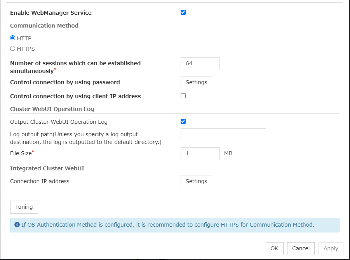350x260 pixels.
Task: Click the Integrated Cluster WebUI heading
Action: (47, 168)
